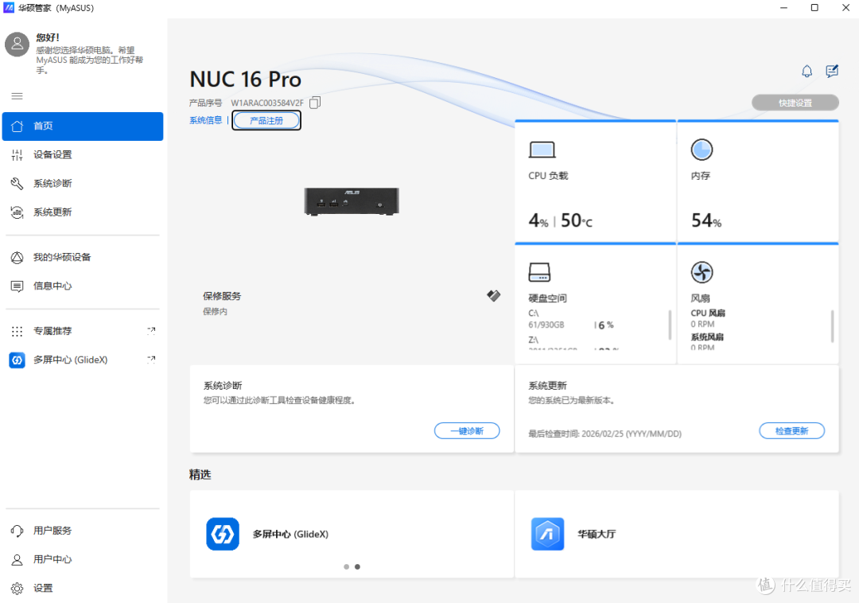
Task: Click the MyASUS logo in title bar
Action: [x=9, y=8]
